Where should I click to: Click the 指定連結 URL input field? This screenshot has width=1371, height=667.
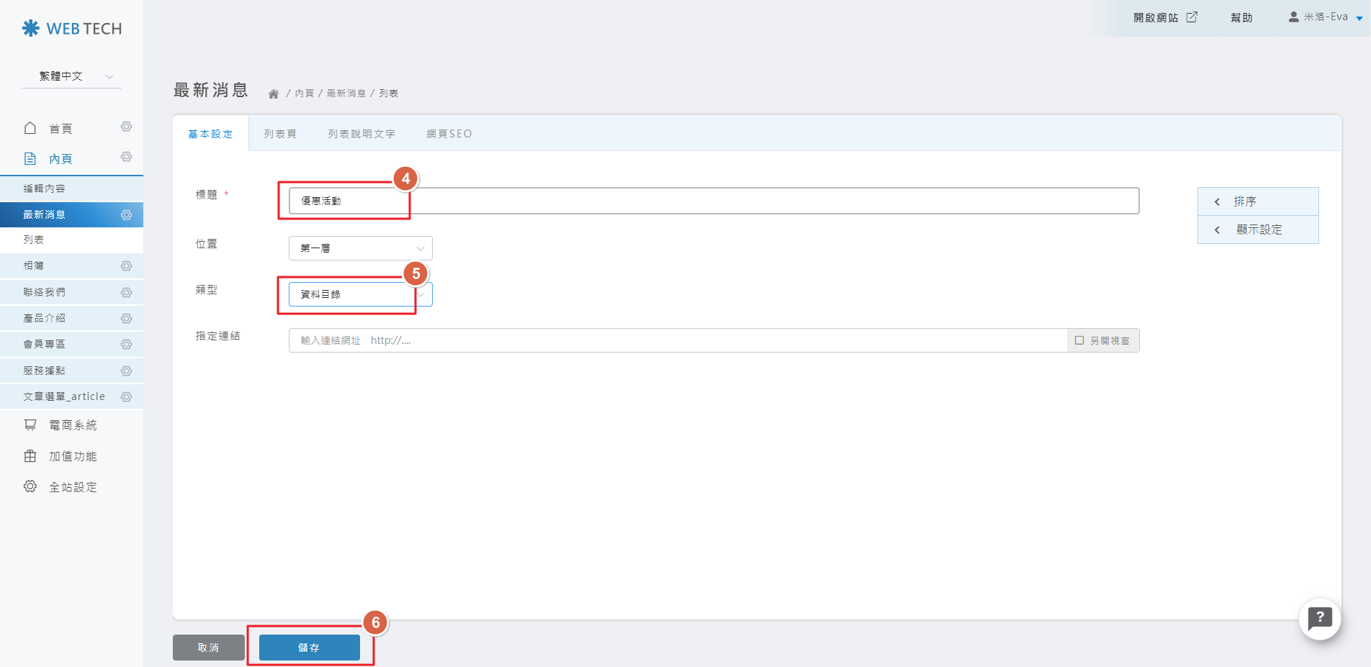[677, 340]
